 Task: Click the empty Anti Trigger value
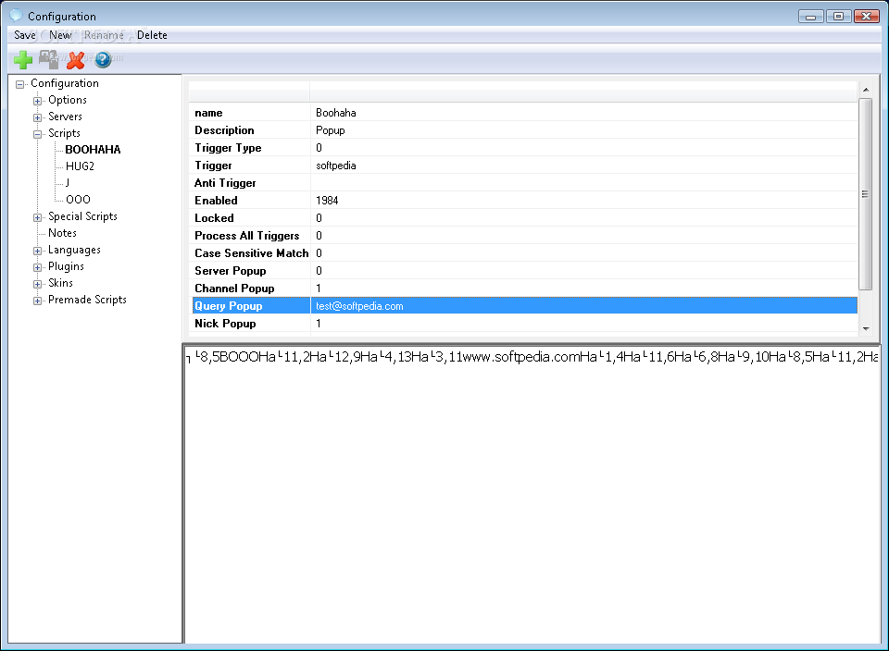point(584,183)
